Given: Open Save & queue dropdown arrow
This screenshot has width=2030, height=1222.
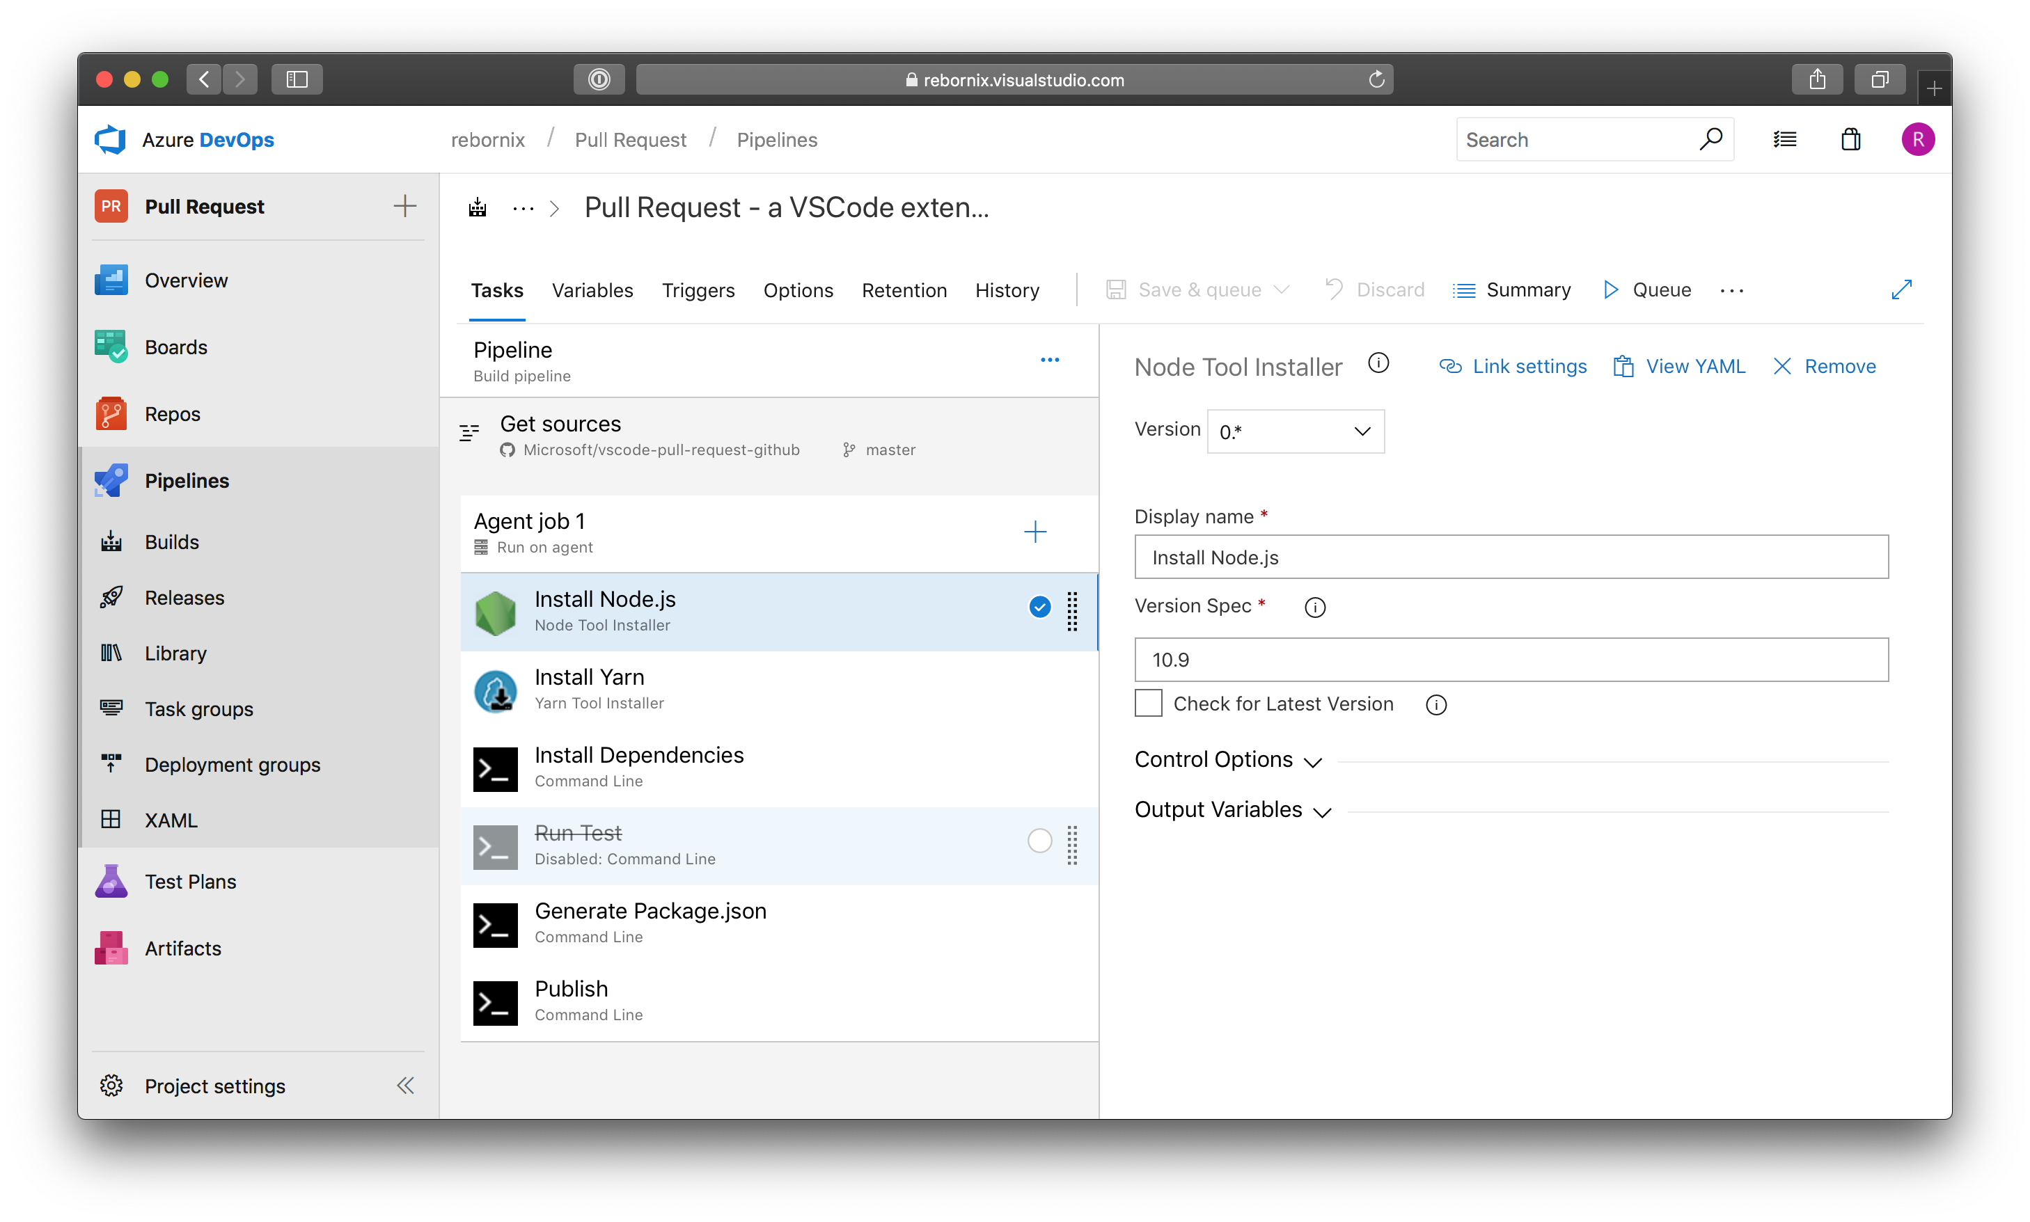Looking at the screenshot, I should pos(1281,290).
